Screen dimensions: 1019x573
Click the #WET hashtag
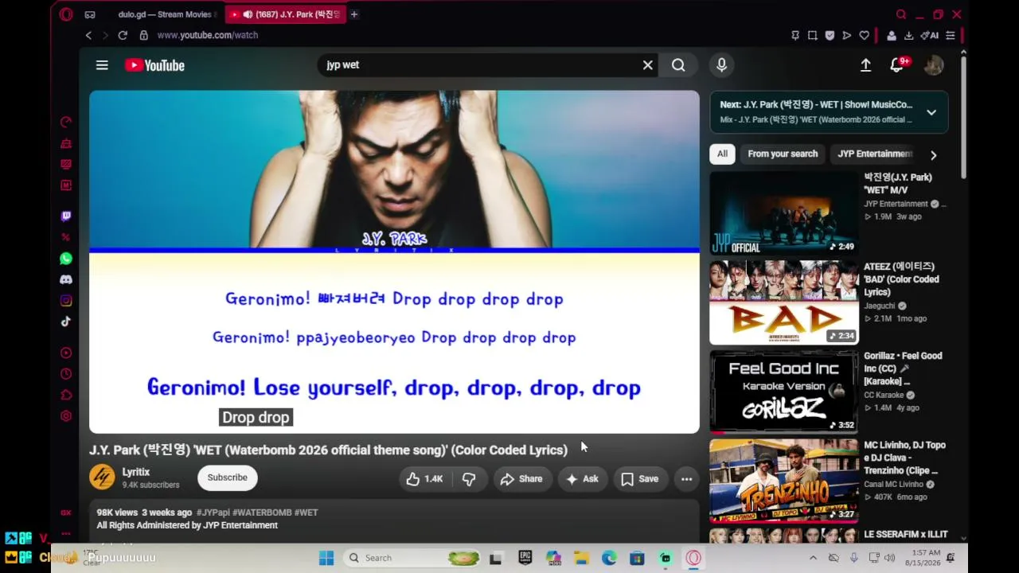coord(306,513)
